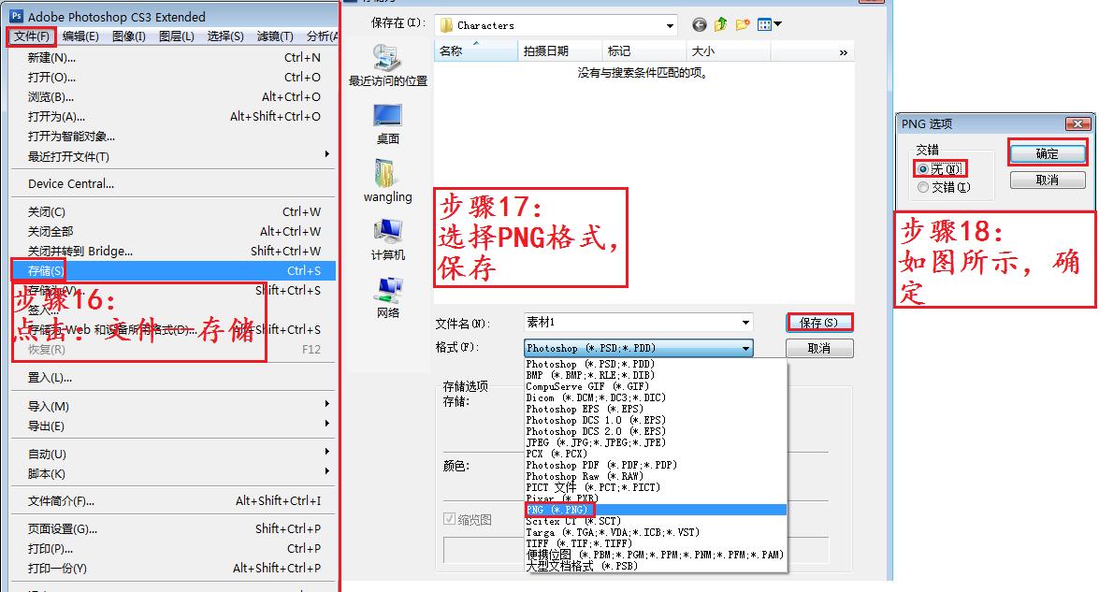Choose 打印一份(Y) menu item
This screenshot has width=1099, height=592.
coord(174,569)
